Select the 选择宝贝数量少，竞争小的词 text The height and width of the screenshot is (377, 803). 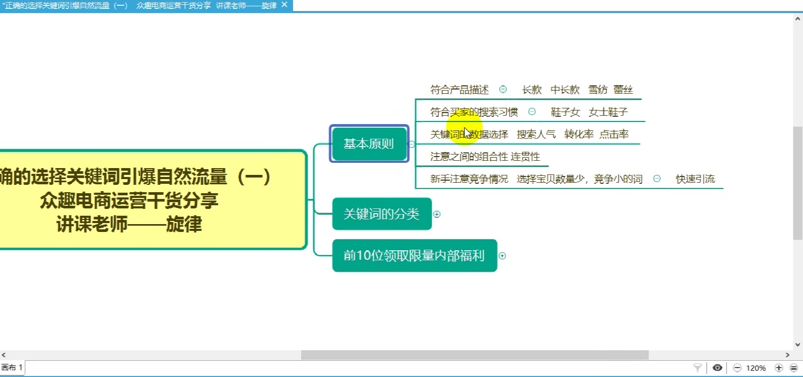click(x=579, y=179)
